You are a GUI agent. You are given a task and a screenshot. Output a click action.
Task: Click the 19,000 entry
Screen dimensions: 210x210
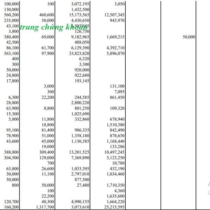[48, 147]
